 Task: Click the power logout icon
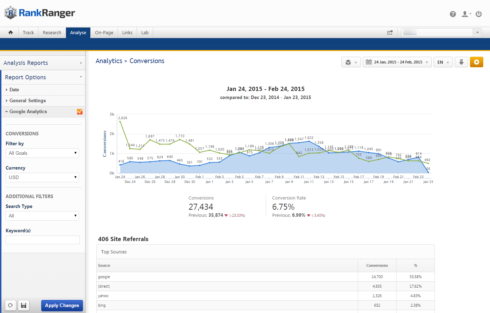pos(479,14)
